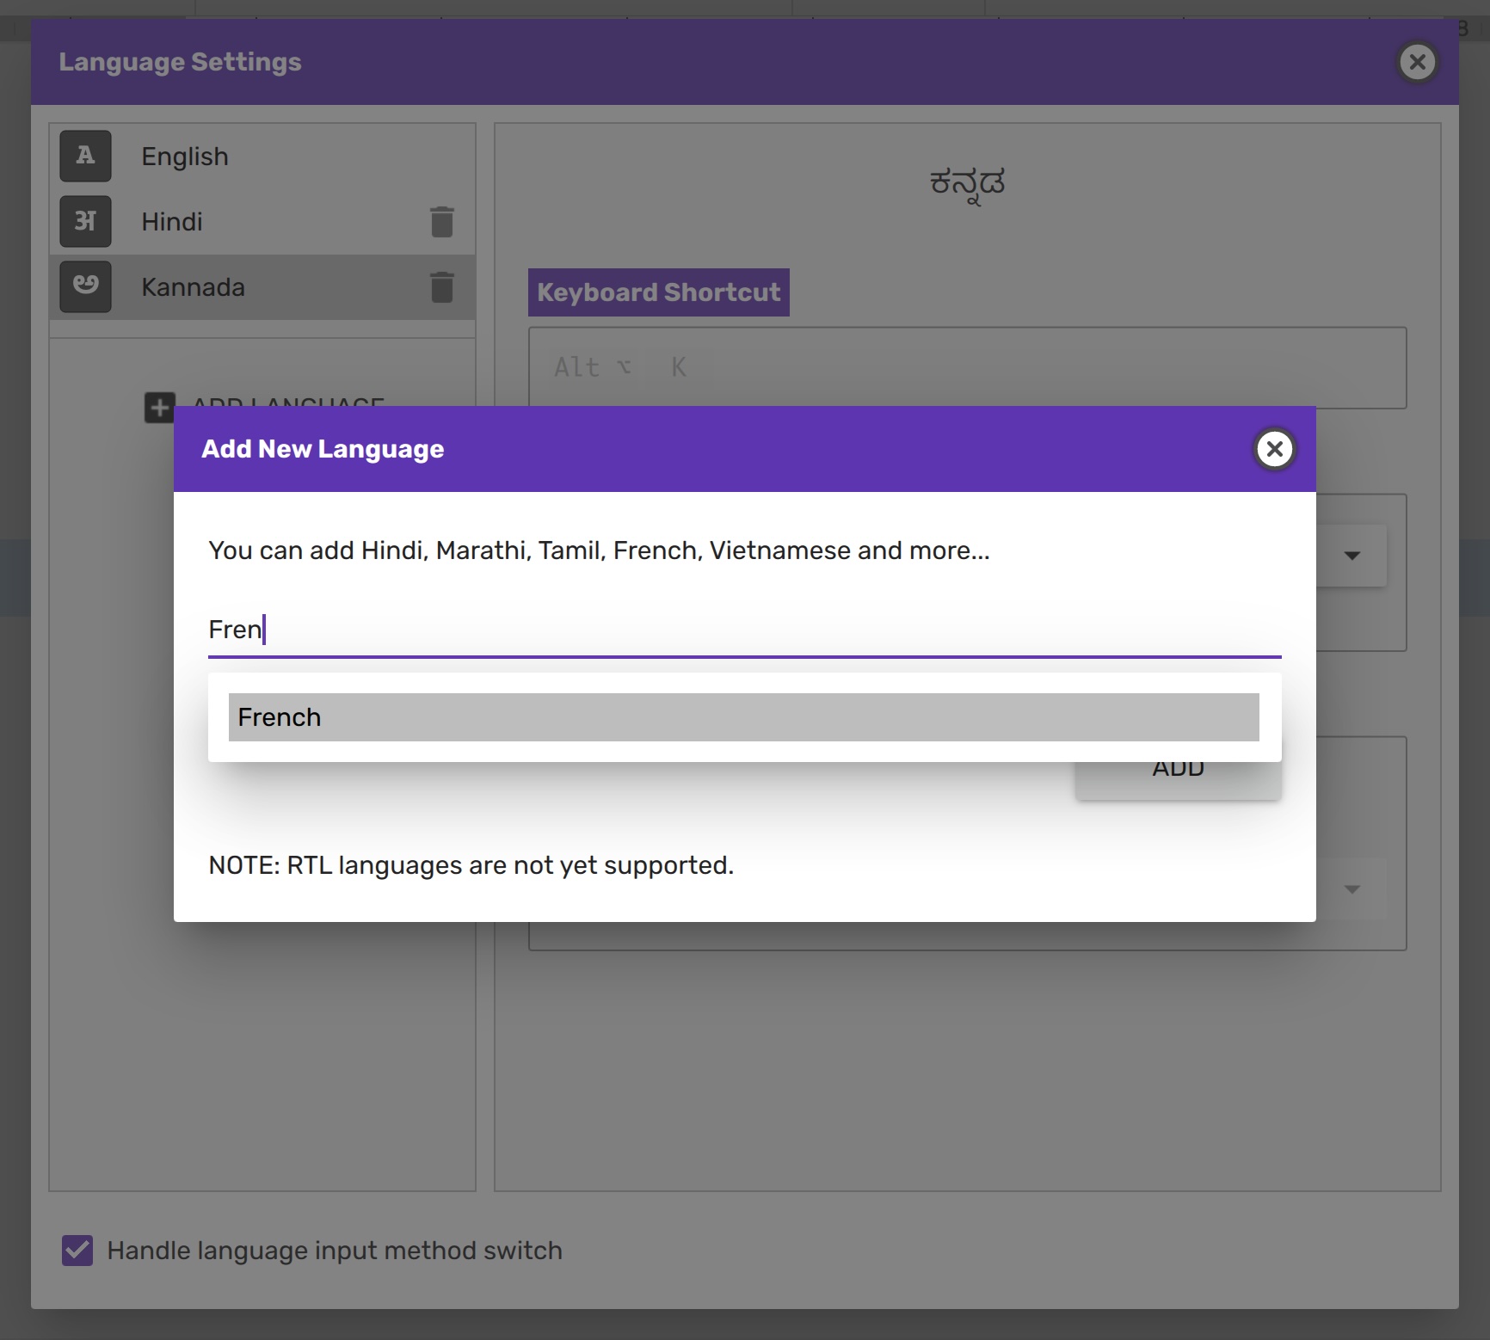Close the Add New Language dialog
Viewport: 1490px width, 1340px height.
(x=1274, y=449)
